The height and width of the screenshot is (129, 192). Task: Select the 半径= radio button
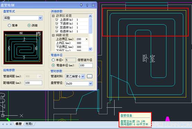point(53,60)
